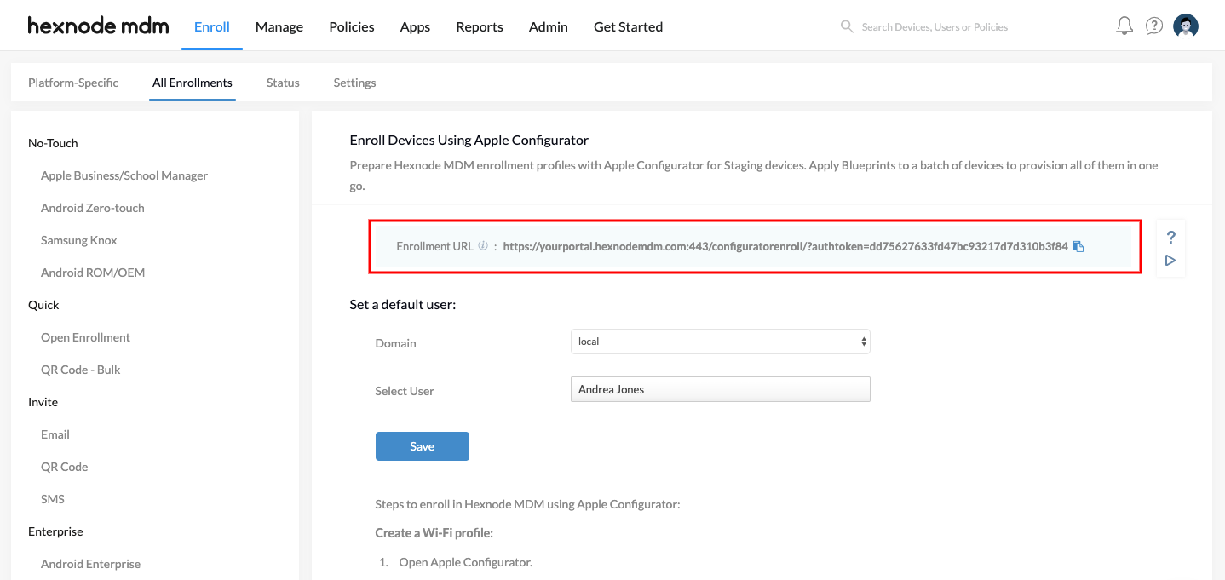Open the help question mark icon in header
Screen dimensions: 1225x580
click(1154, 26)
